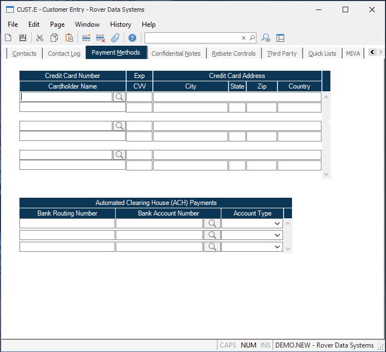Switch to the Confidential Notes tab
The height and width of the screenshot is (352, 386).
click(x=176, y=53)
